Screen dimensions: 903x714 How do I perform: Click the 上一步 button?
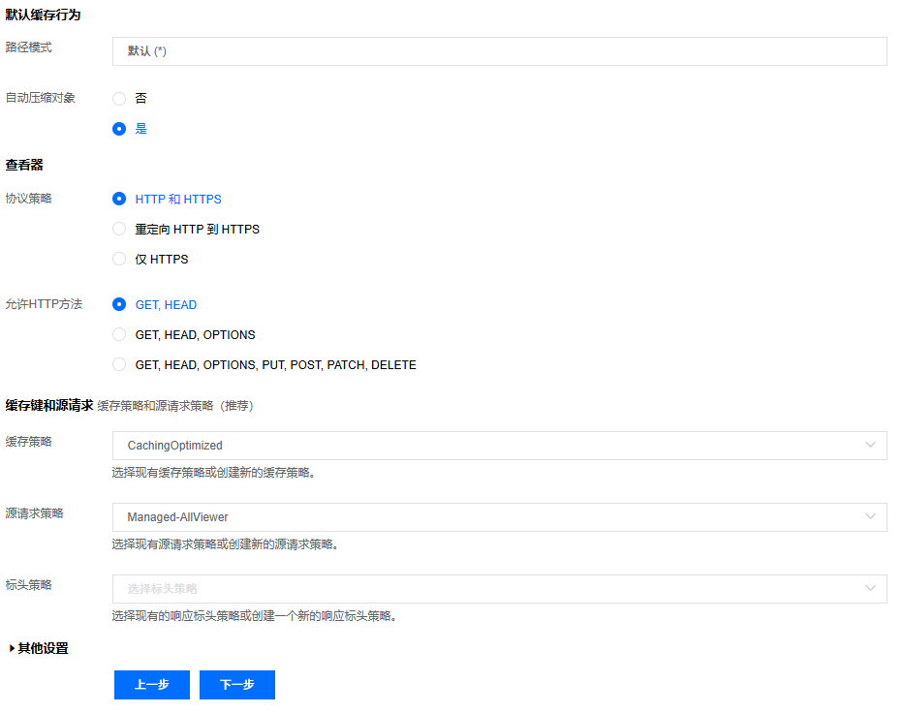coord(152,685)
